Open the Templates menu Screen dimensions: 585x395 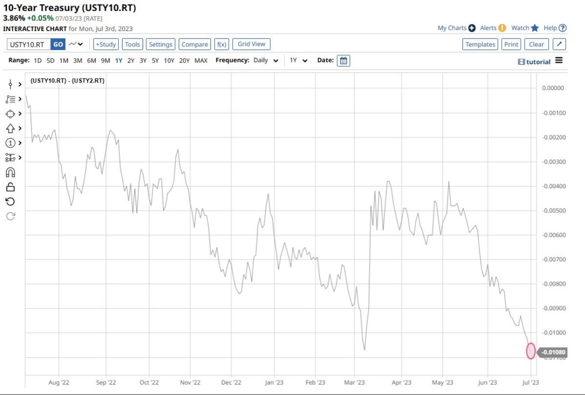coord(480,44)
